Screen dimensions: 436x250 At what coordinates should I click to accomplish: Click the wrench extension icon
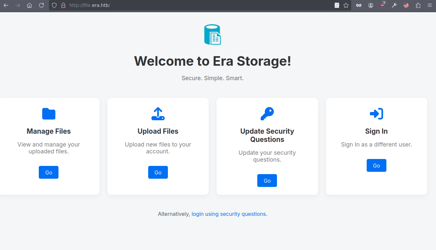[x=394, y=5]
